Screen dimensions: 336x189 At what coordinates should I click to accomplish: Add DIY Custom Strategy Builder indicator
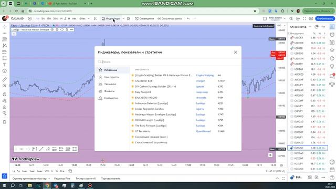155,86
